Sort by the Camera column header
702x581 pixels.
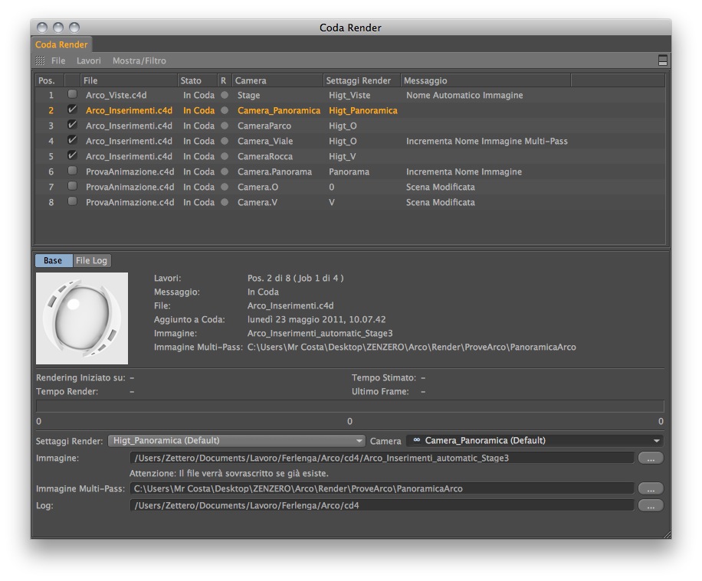click(277, 80)
